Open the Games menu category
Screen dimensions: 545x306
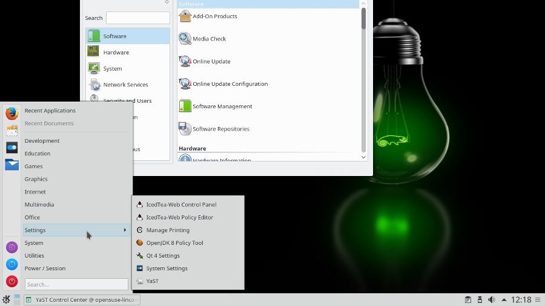pyautogui.click(x=76, y=166)
